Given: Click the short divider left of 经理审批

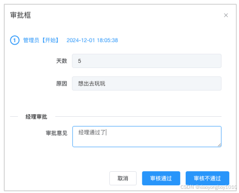Looking at the screenshot, I should tap(14, 117).
